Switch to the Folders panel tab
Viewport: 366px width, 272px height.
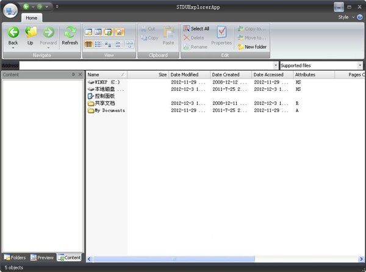pyautogui.click(x=15, y=257)
